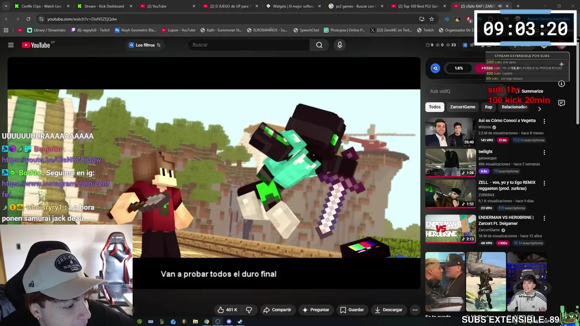This screenshot has height=326, width=580.
Task: Start voice search with the microphone
Action: coord(340,45)
